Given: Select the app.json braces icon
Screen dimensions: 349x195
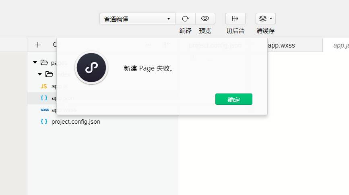Looking at the screenshot, I should (x=44, y=98).
